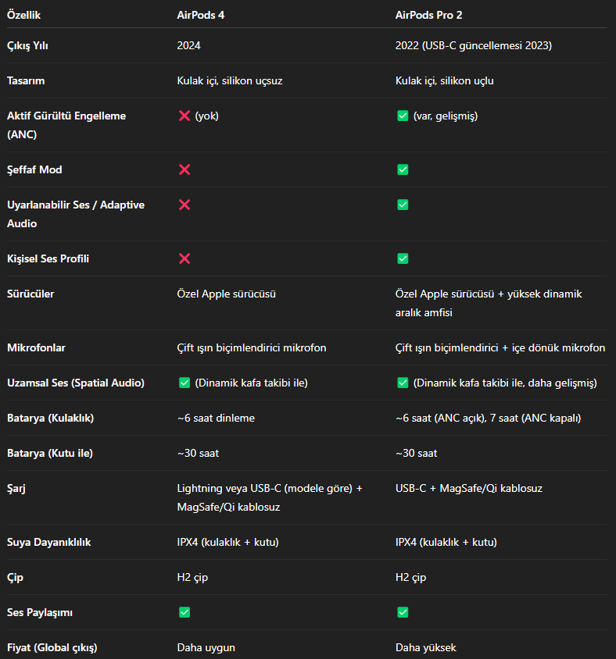Click the green check in ANC row
616x659 pixels.
pos(403,116)
